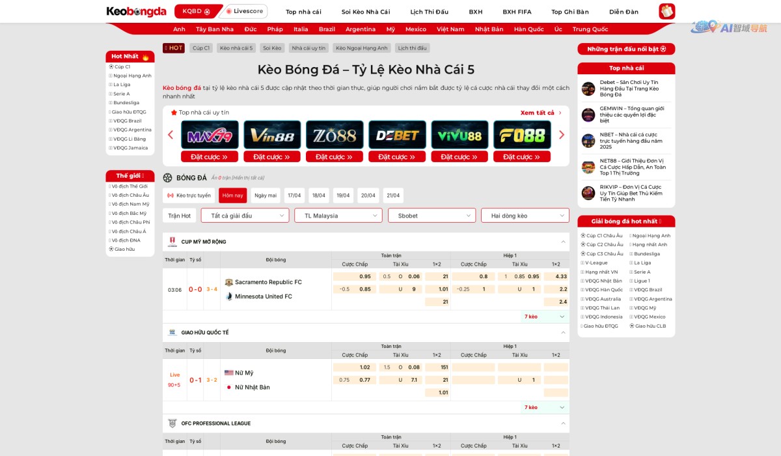This screenshot has height=456, width=781.
Task: Open the Soi Kèo Nhà Cái menu
Action: 366,12
